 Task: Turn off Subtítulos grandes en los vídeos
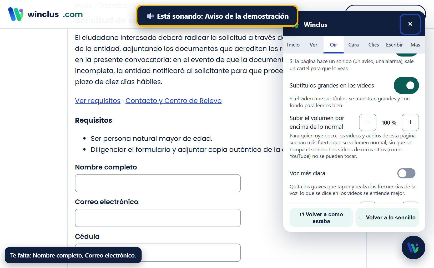pos(406,85)
